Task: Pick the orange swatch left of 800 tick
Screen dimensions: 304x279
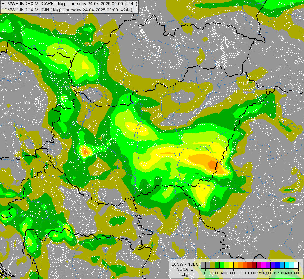Action: pyautogui.click(x=240, y=265)
